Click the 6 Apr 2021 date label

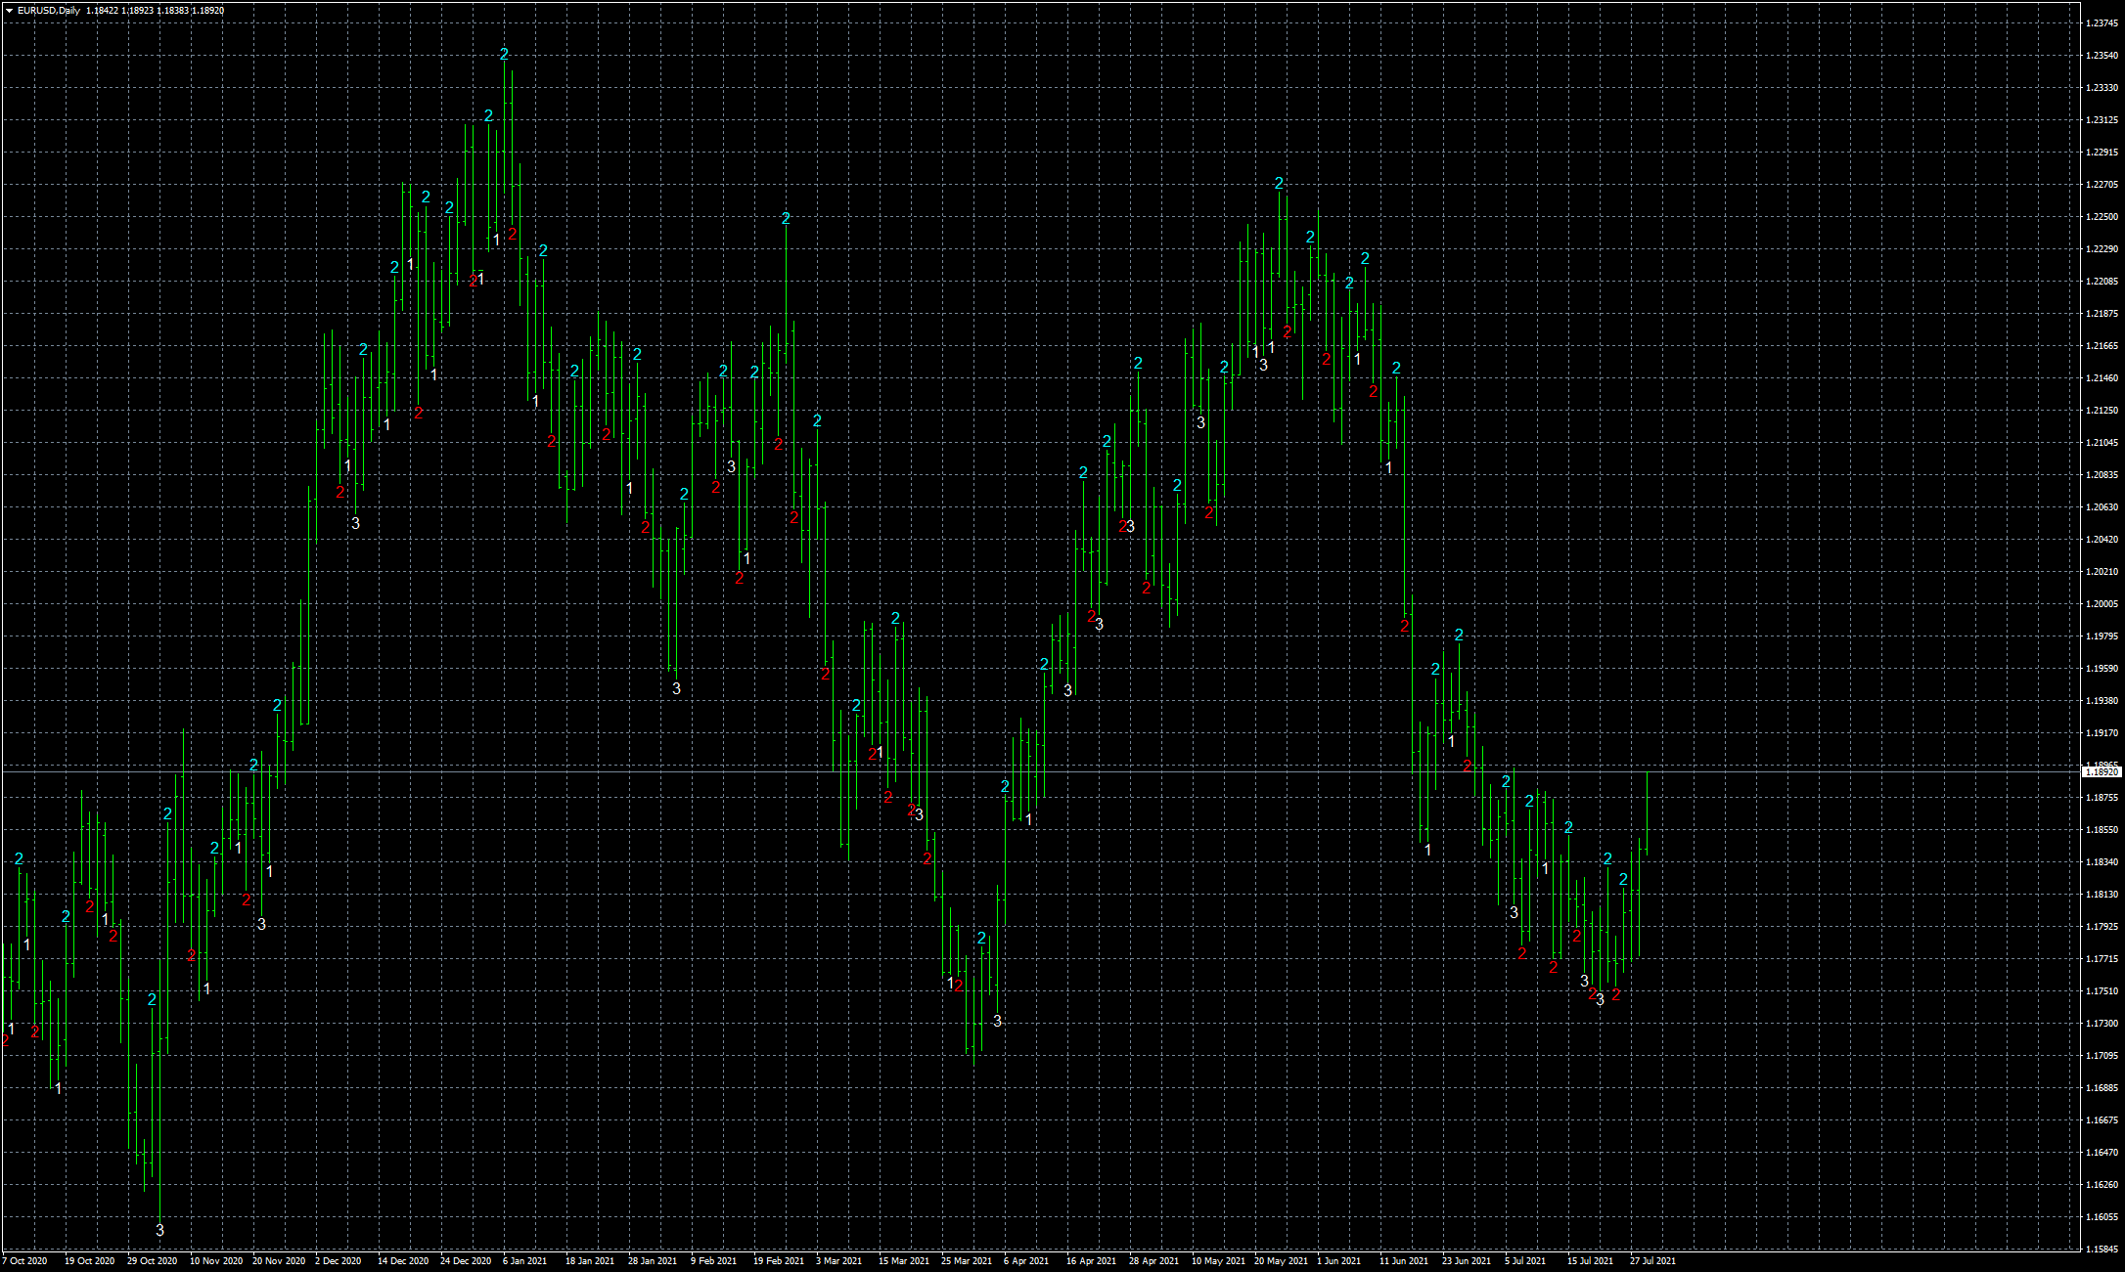1025,1261
